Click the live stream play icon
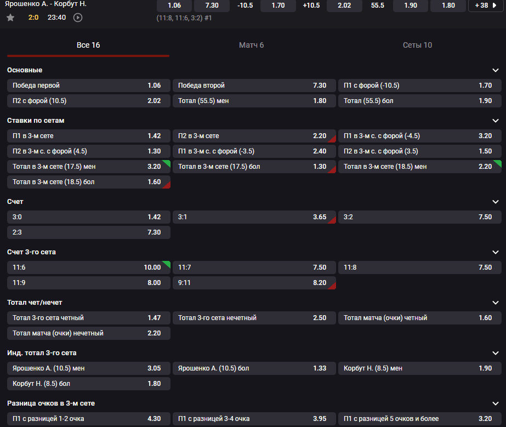The image size is (506, 427). (78, 18)
